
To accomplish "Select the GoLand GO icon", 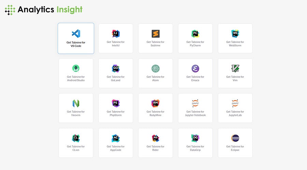I will point(116,68).
